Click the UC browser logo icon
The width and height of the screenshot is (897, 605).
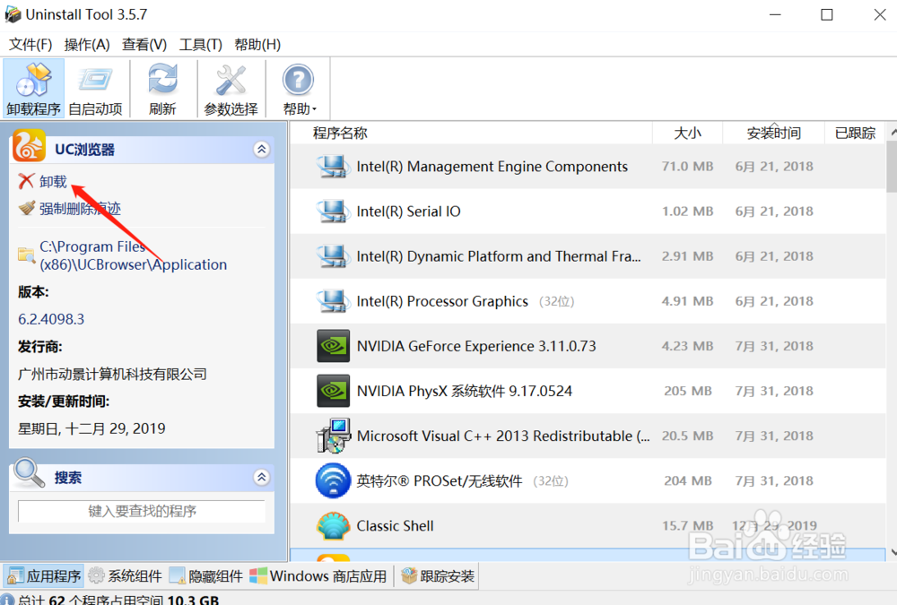[29, 146]
